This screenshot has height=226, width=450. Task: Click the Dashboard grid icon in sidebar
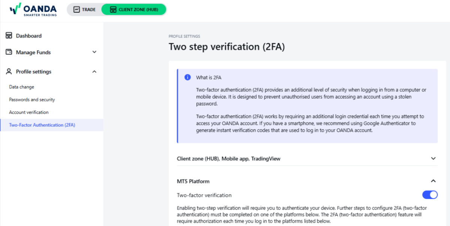coord(9,36)
